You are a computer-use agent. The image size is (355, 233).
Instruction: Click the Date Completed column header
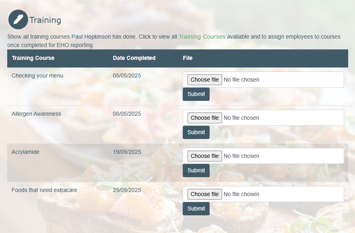134,58
